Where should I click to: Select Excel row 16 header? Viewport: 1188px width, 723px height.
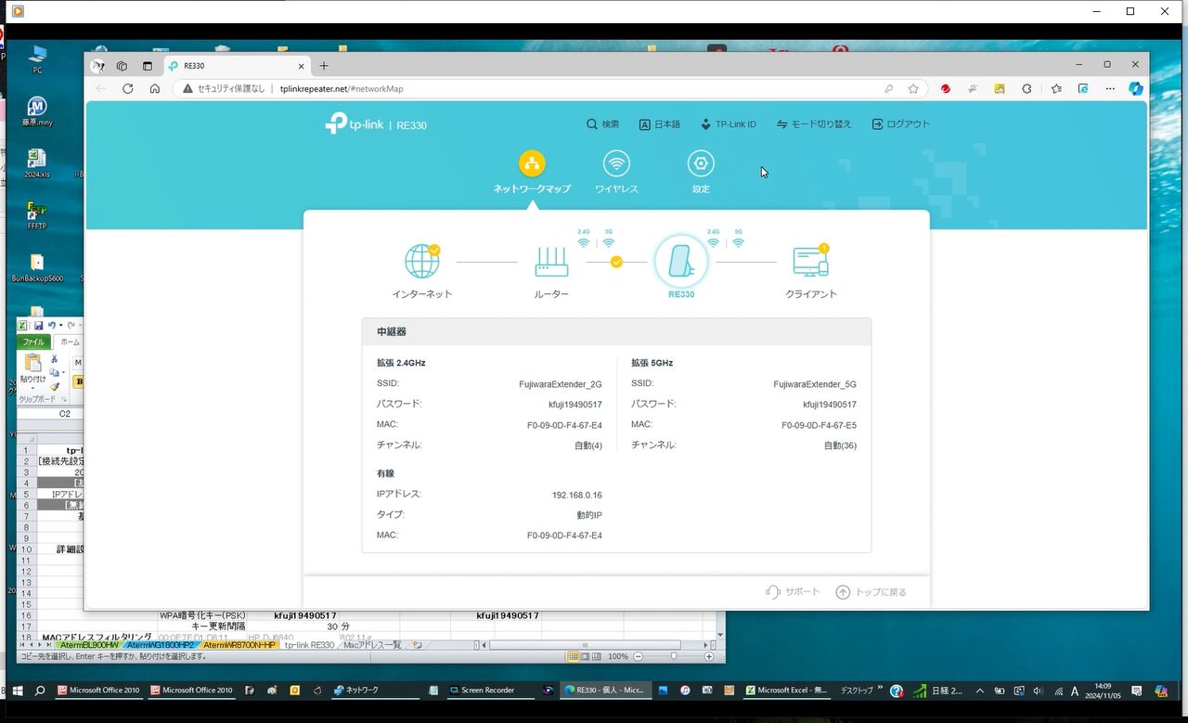click(27, 615)
